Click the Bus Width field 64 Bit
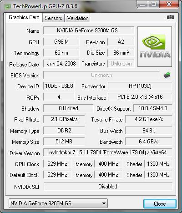 [149, 131]
